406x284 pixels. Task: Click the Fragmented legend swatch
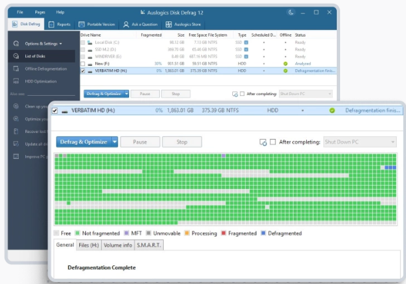click(224, 233)
